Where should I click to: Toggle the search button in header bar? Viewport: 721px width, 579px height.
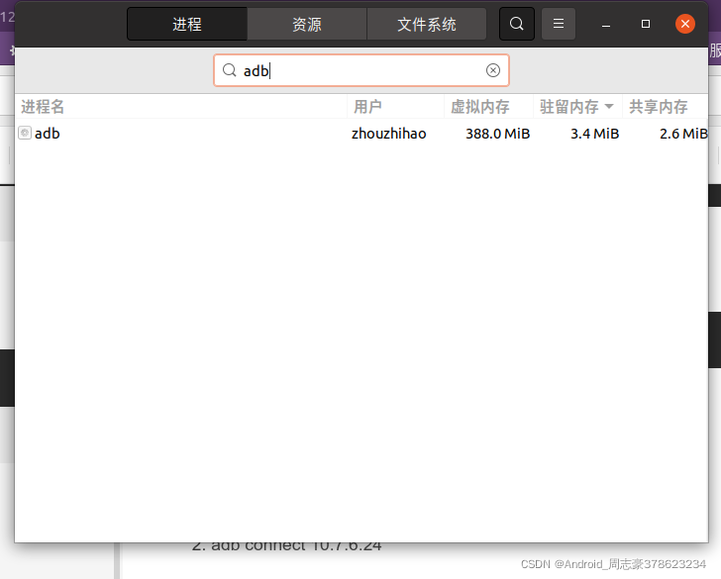click(x=517, y=24)
